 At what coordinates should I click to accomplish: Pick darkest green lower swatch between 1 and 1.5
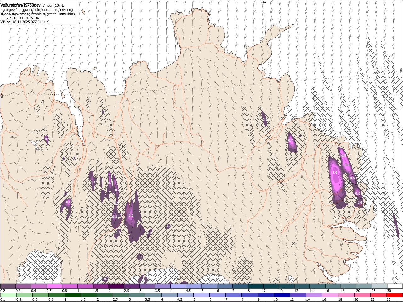(72, 295)
